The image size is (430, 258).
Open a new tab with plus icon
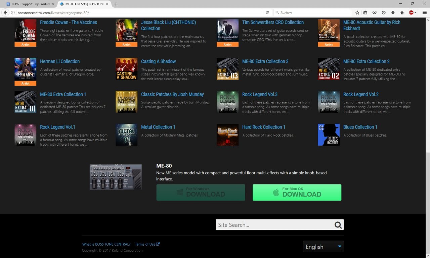click(x=116, y=4)
